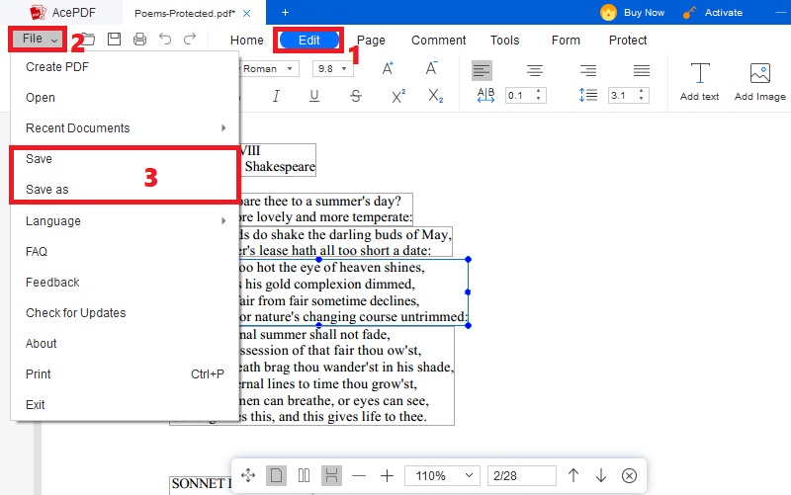Apply italic formatting

coord(276,96)
